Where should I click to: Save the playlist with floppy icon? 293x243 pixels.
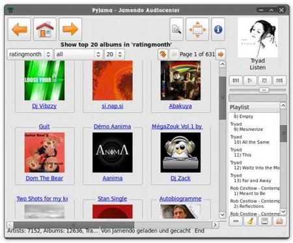264,221
